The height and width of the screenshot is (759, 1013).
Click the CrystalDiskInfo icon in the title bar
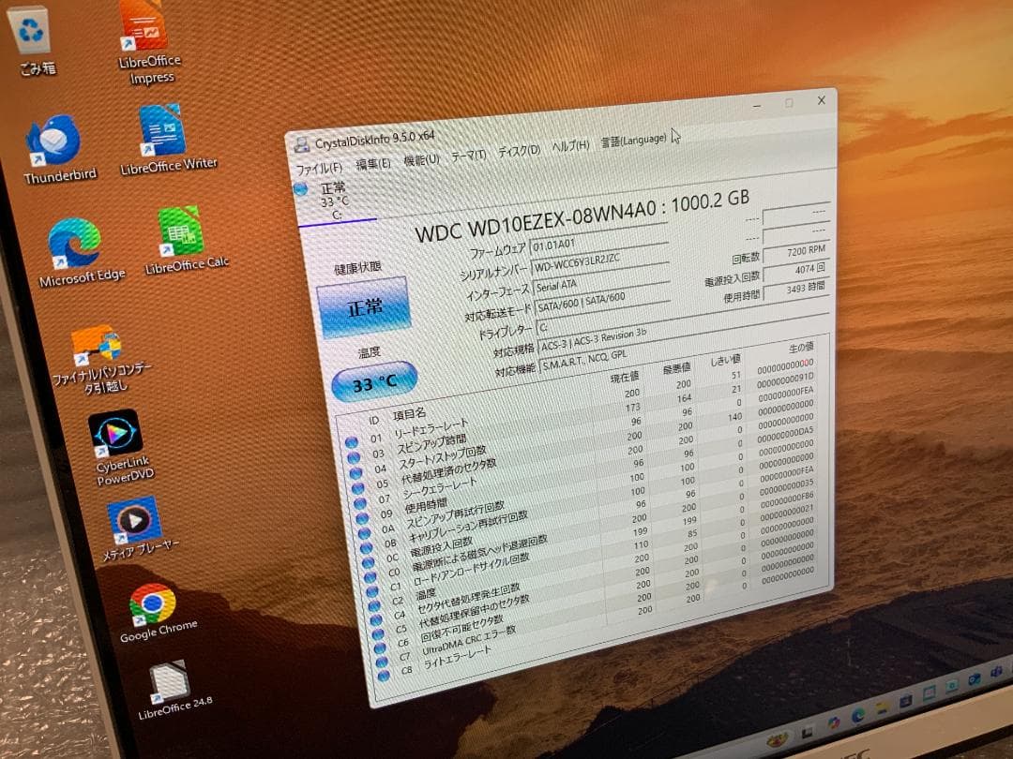pos(302,142)
